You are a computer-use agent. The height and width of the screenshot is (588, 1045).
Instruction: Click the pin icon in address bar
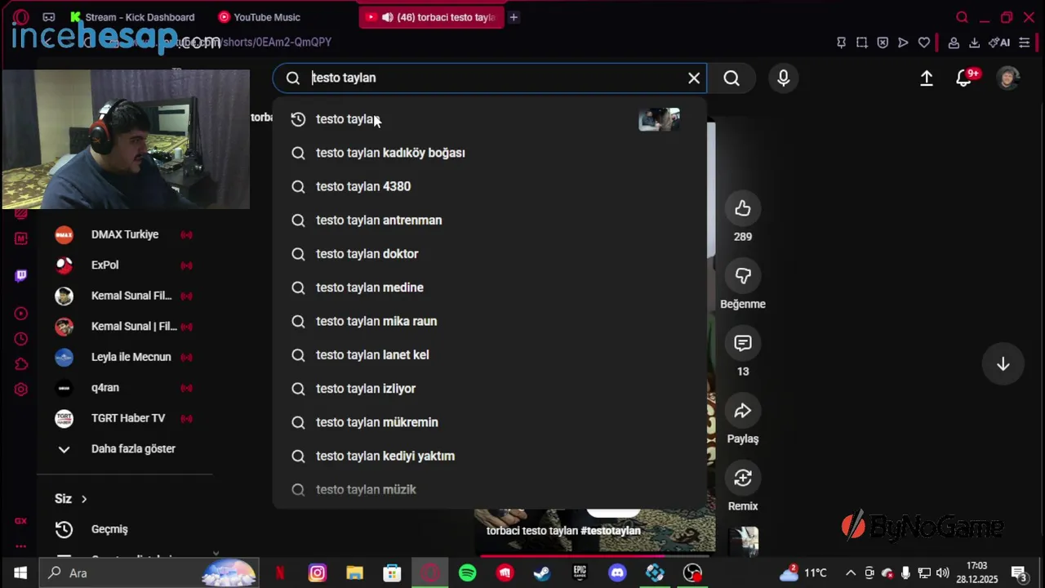[x=841, y=42]
